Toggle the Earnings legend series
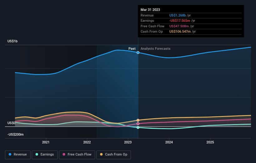This screenshot has height=163, width=256. tap(45, 155)
